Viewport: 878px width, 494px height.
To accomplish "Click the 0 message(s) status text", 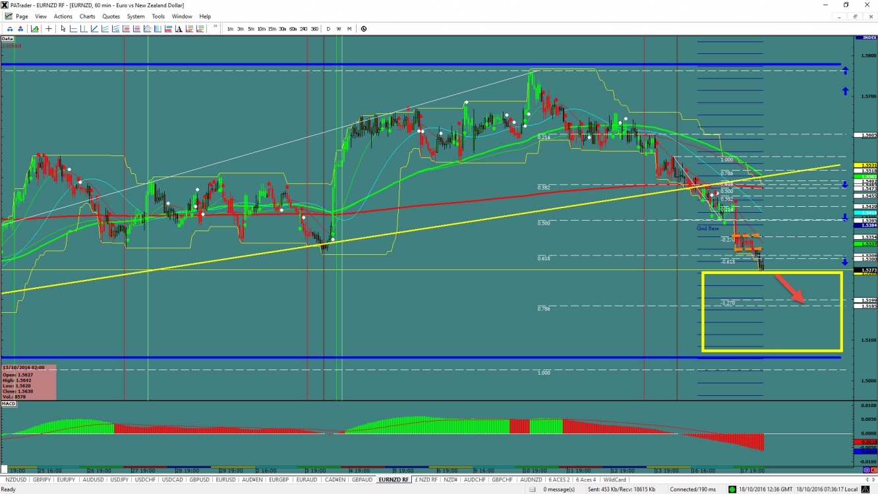I will point(559,489).
